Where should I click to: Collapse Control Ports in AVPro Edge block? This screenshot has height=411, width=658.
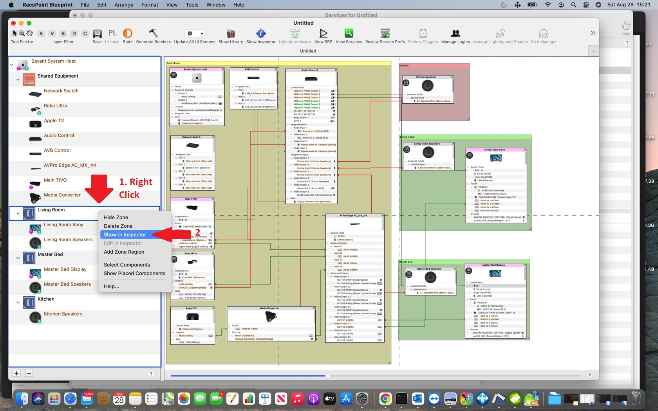pos(328,233)
